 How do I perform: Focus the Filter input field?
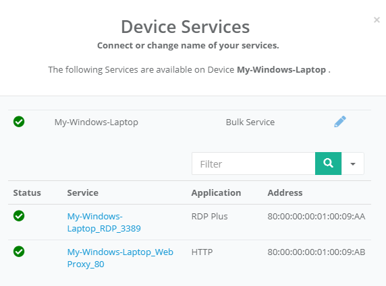click(253, 164)
